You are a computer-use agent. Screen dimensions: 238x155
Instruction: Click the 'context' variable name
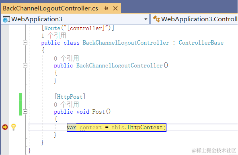90,128
